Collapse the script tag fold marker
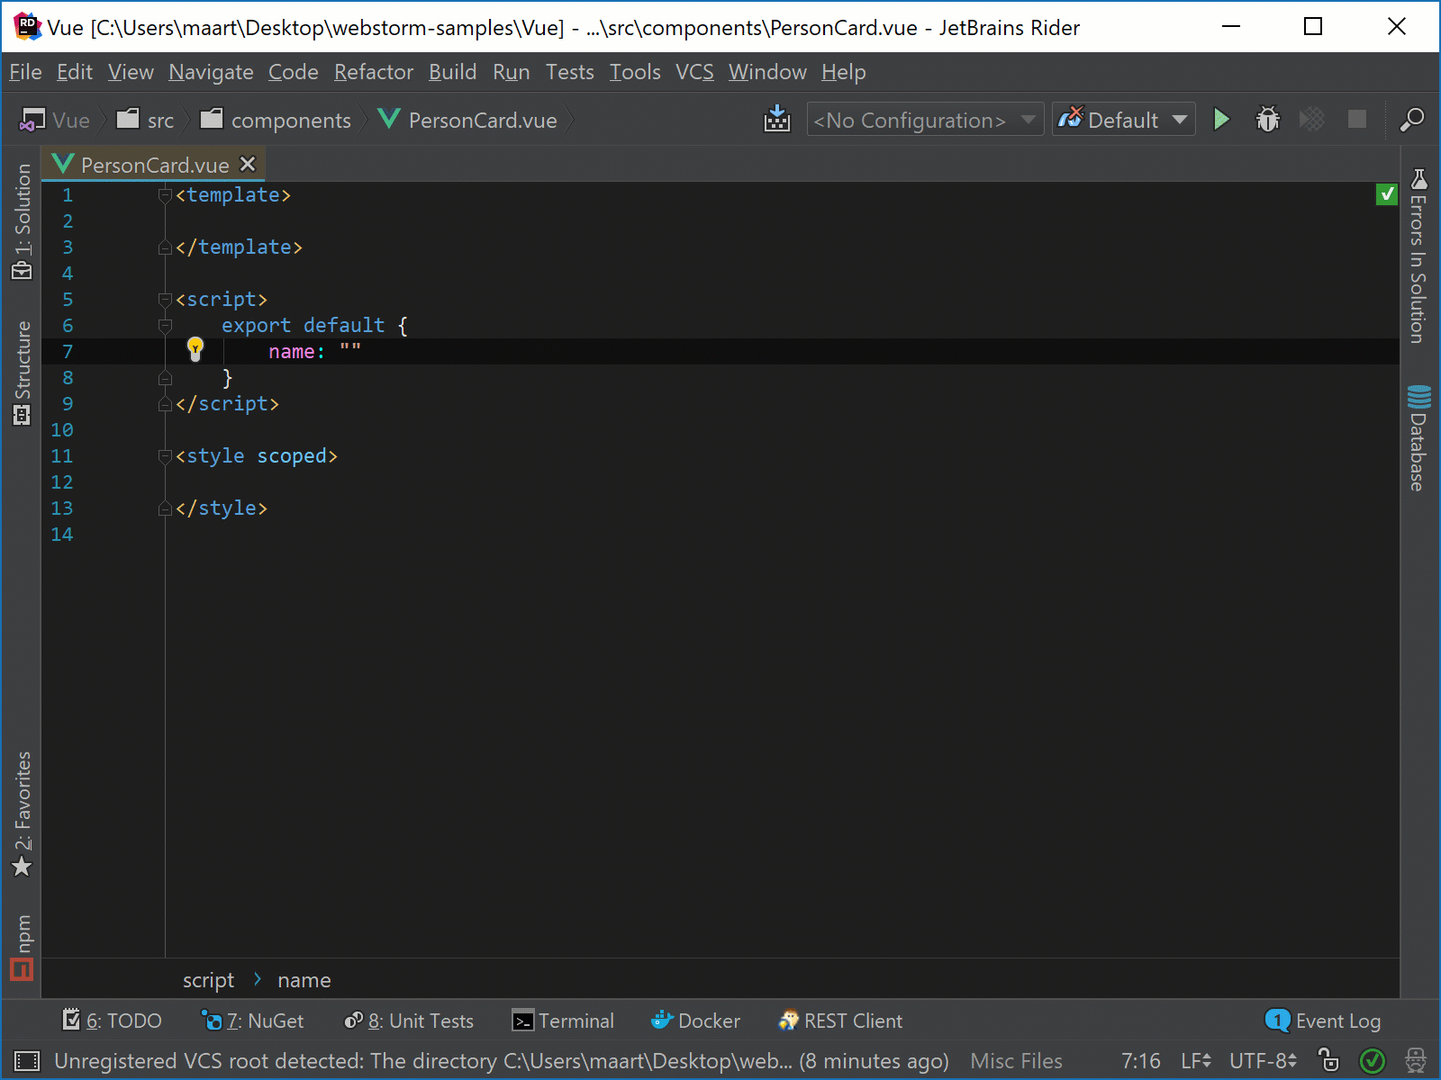Viewport: 1441px width, 1080px height. coord(165,299)
